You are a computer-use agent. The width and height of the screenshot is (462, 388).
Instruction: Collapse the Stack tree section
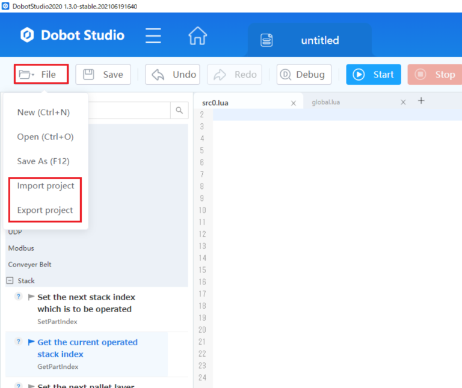(x=10, y=280)
